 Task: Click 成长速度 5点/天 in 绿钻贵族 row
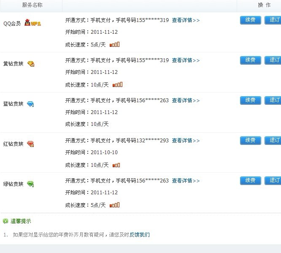(x=86, y=205)
